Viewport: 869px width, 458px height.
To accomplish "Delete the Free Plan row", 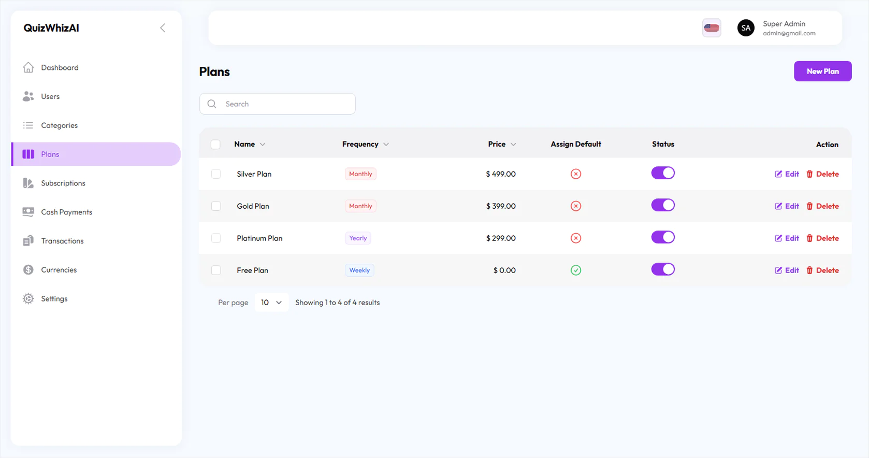I will (822, 270).
